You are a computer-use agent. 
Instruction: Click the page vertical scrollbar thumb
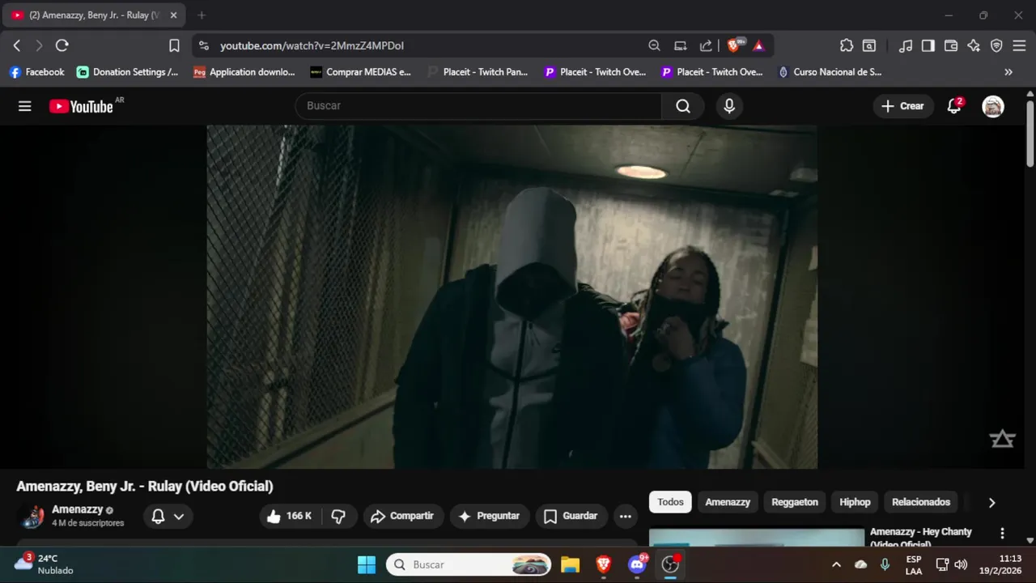[1030, 134]
